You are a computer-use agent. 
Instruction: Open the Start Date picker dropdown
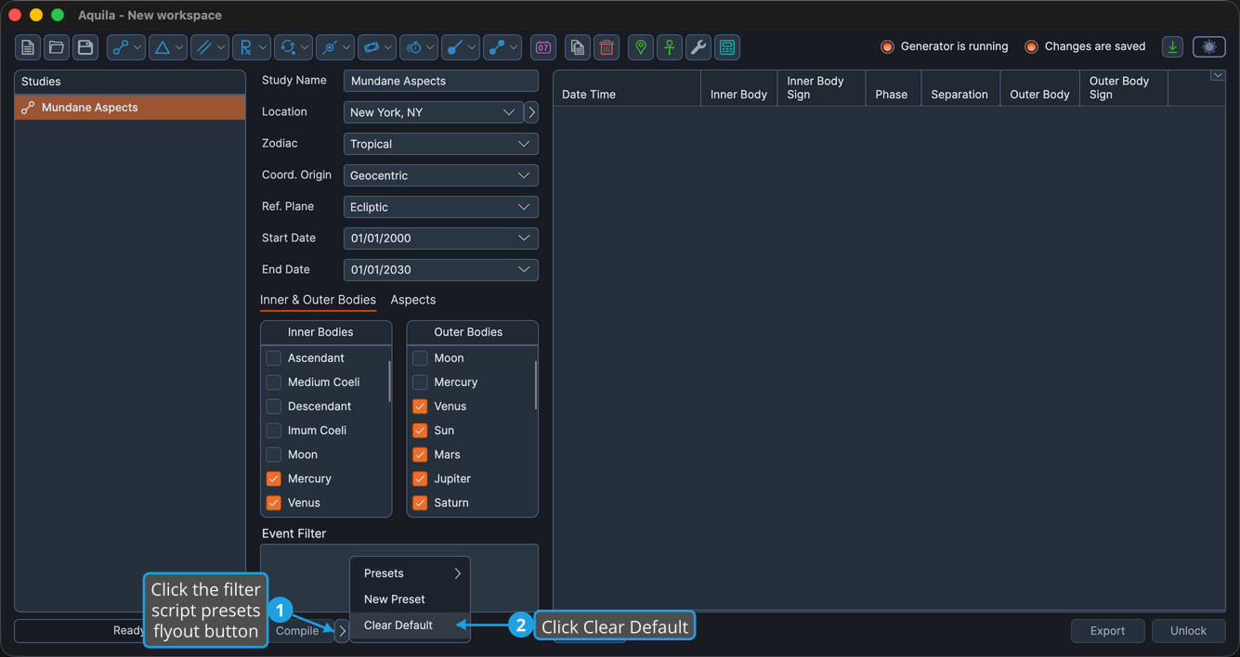441,238
